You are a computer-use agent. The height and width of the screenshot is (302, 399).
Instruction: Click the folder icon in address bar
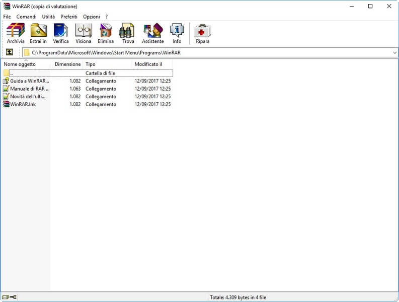pyautogui.click(x=27, y=53)
